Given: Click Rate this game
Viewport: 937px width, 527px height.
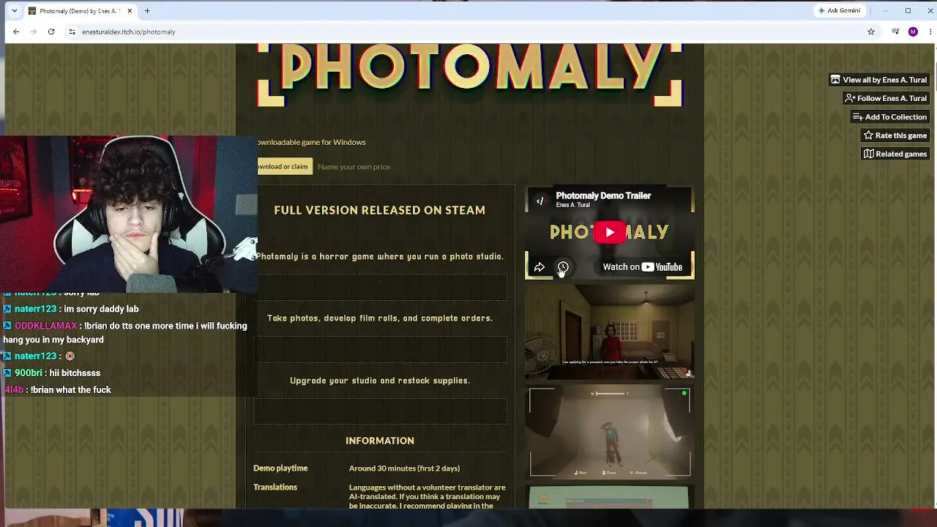Looking at the screenshot, I should [895, 135].
